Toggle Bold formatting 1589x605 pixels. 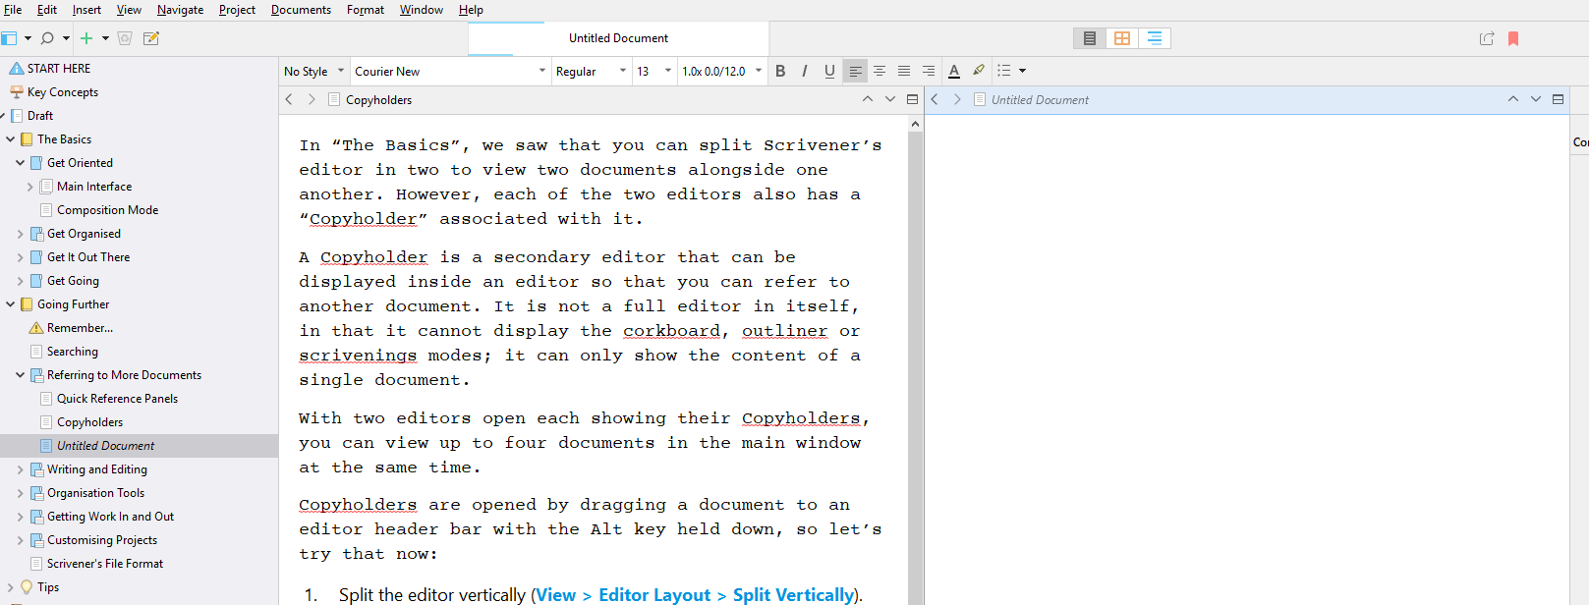coord(780,71)
